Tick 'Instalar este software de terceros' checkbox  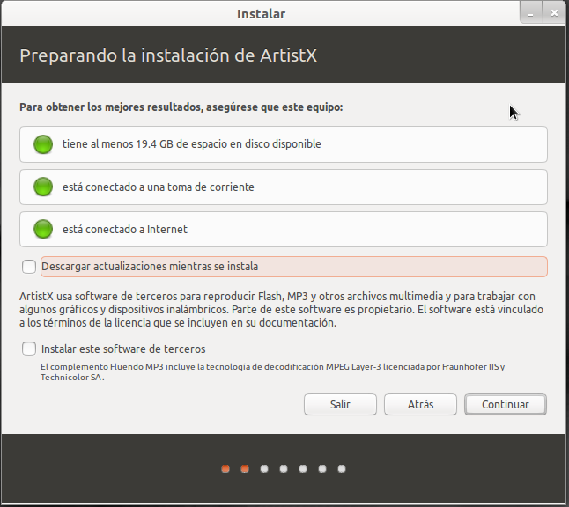click(30, 349)
